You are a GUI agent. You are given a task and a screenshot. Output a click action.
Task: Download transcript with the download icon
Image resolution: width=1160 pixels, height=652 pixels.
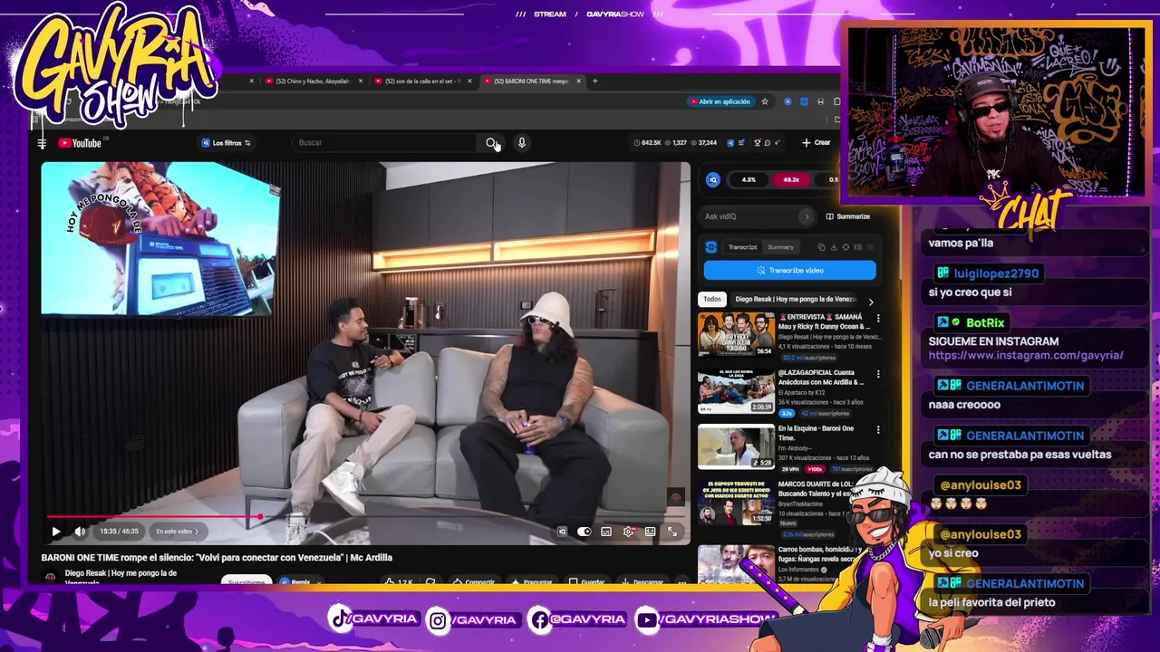834,247
